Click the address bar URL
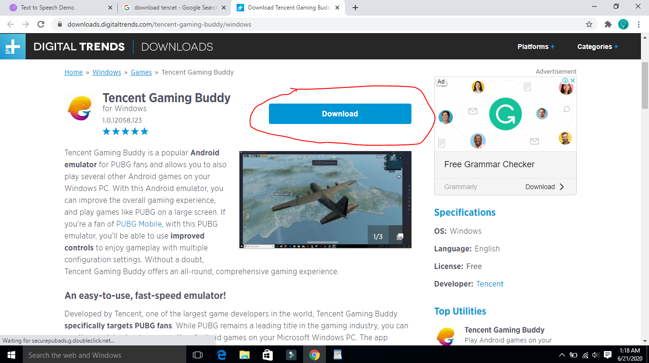This screenshot has height=363, width=649. [x=159, y=24]
